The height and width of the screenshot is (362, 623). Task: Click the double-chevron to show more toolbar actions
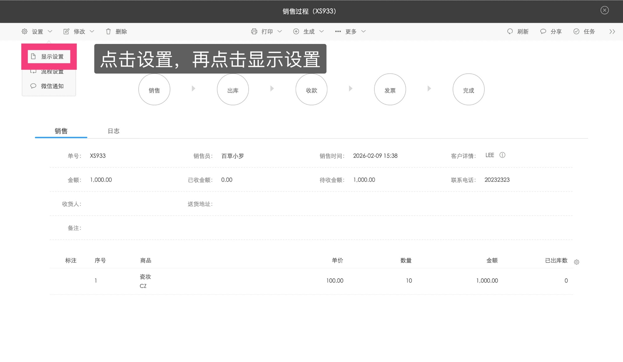(x=612, y=31)
